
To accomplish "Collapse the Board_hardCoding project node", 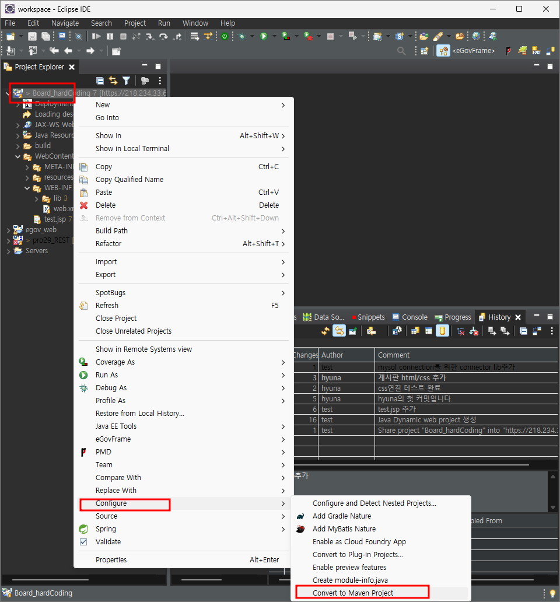I will click(x=8, y=93).
